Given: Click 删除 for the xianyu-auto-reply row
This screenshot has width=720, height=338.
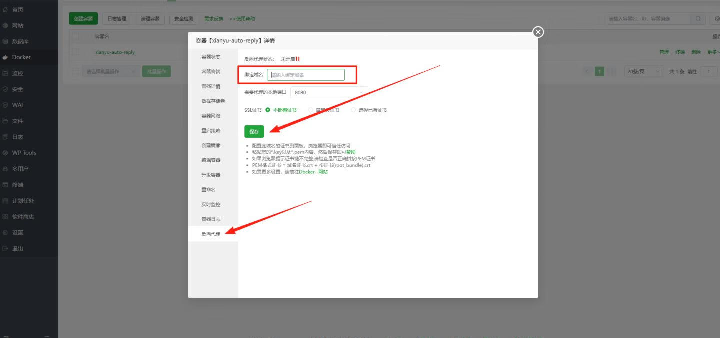Looking at the screenshot, I should (696, 52).
